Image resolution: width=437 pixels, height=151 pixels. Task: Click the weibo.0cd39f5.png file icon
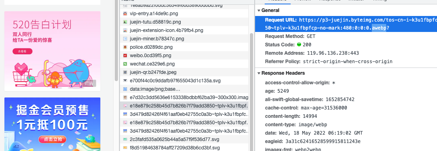(x=125, y=56)
